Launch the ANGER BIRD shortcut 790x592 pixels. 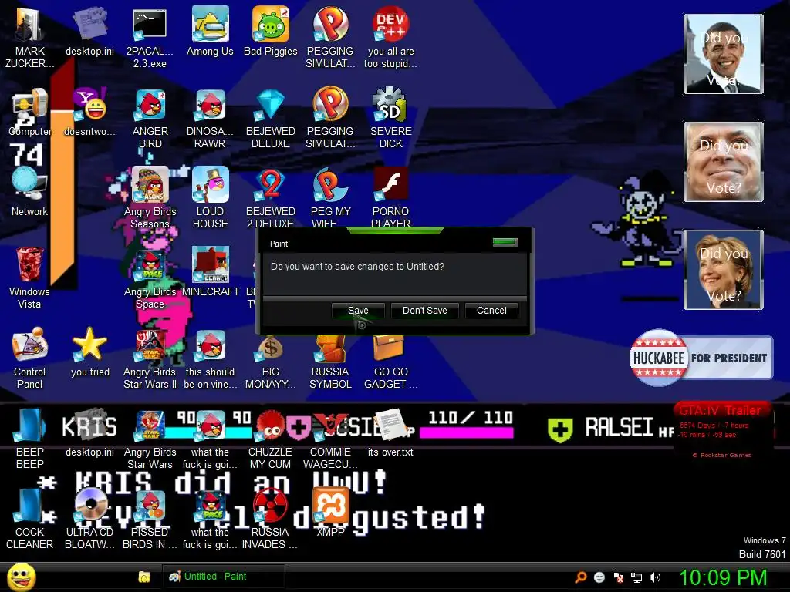pos(150,118)
